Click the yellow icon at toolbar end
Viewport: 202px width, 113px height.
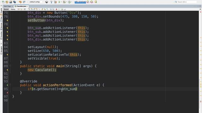(x=96, y=2)
